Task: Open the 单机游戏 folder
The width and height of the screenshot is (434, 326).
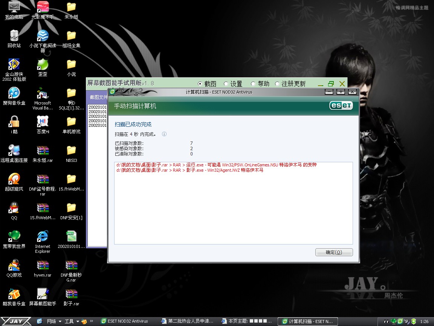Action: click(x=72, y=125)
